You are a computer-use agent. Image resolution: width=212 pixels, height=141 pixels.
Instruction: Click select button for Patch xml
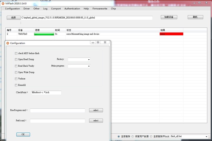96,121
